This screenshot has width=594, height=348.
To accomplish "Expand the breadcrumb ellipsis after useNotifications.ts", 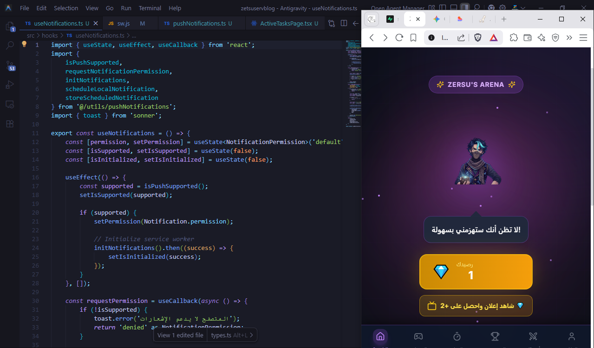I will [x=134, y=35].
